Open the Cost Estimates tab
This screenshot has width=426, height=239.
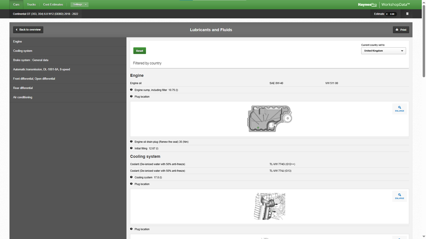pos(53,4)
